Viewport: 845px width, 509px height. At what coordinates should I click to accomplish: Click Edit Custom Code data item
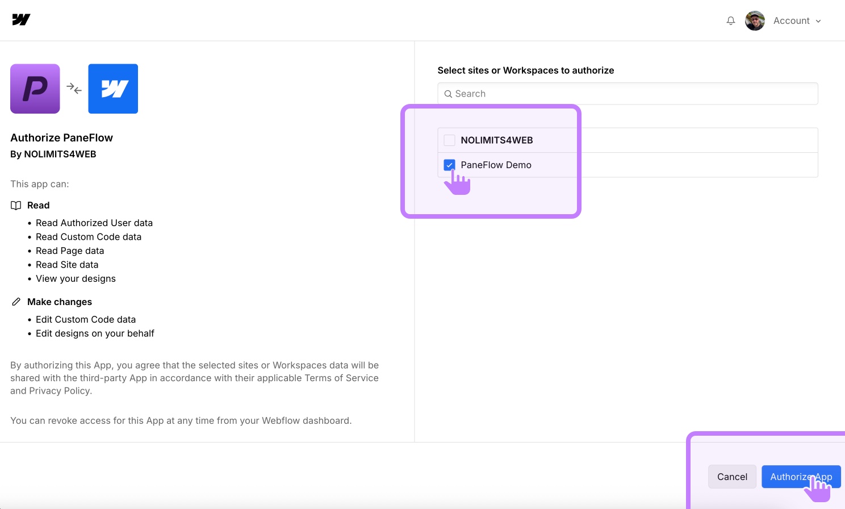pyautogui.click(x=86, y=319)
